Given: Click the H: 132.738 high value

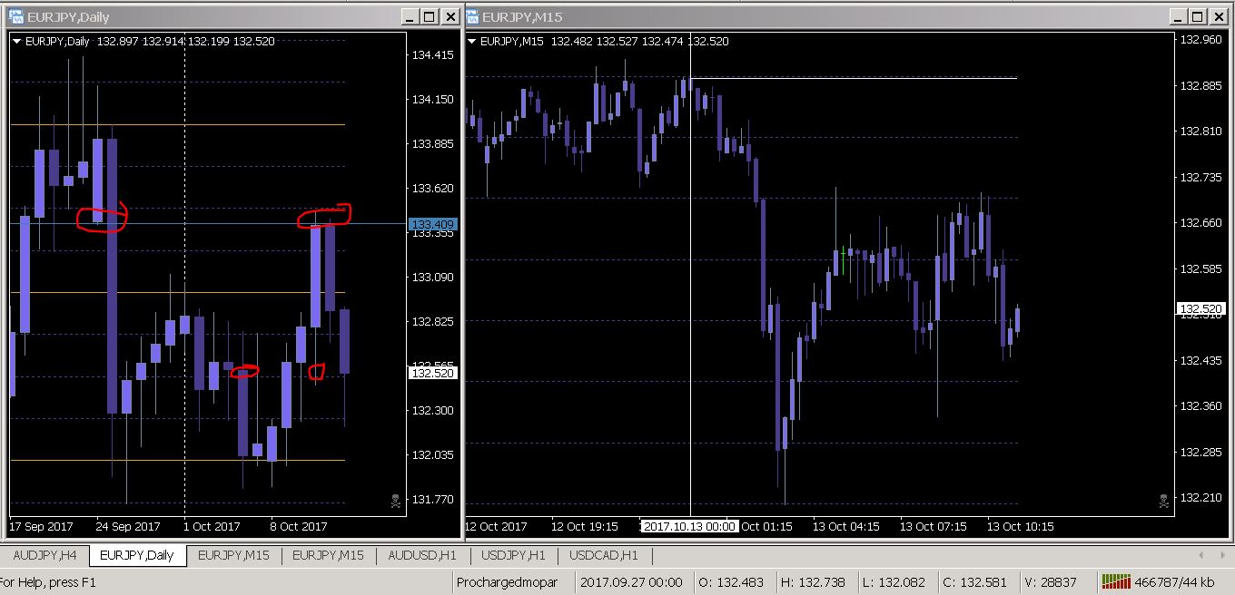Looking at the screenshot, I should point(811,582).
